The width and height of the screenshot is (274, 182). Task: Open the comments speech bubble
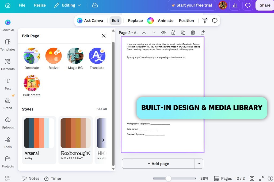tap(248, 5)
